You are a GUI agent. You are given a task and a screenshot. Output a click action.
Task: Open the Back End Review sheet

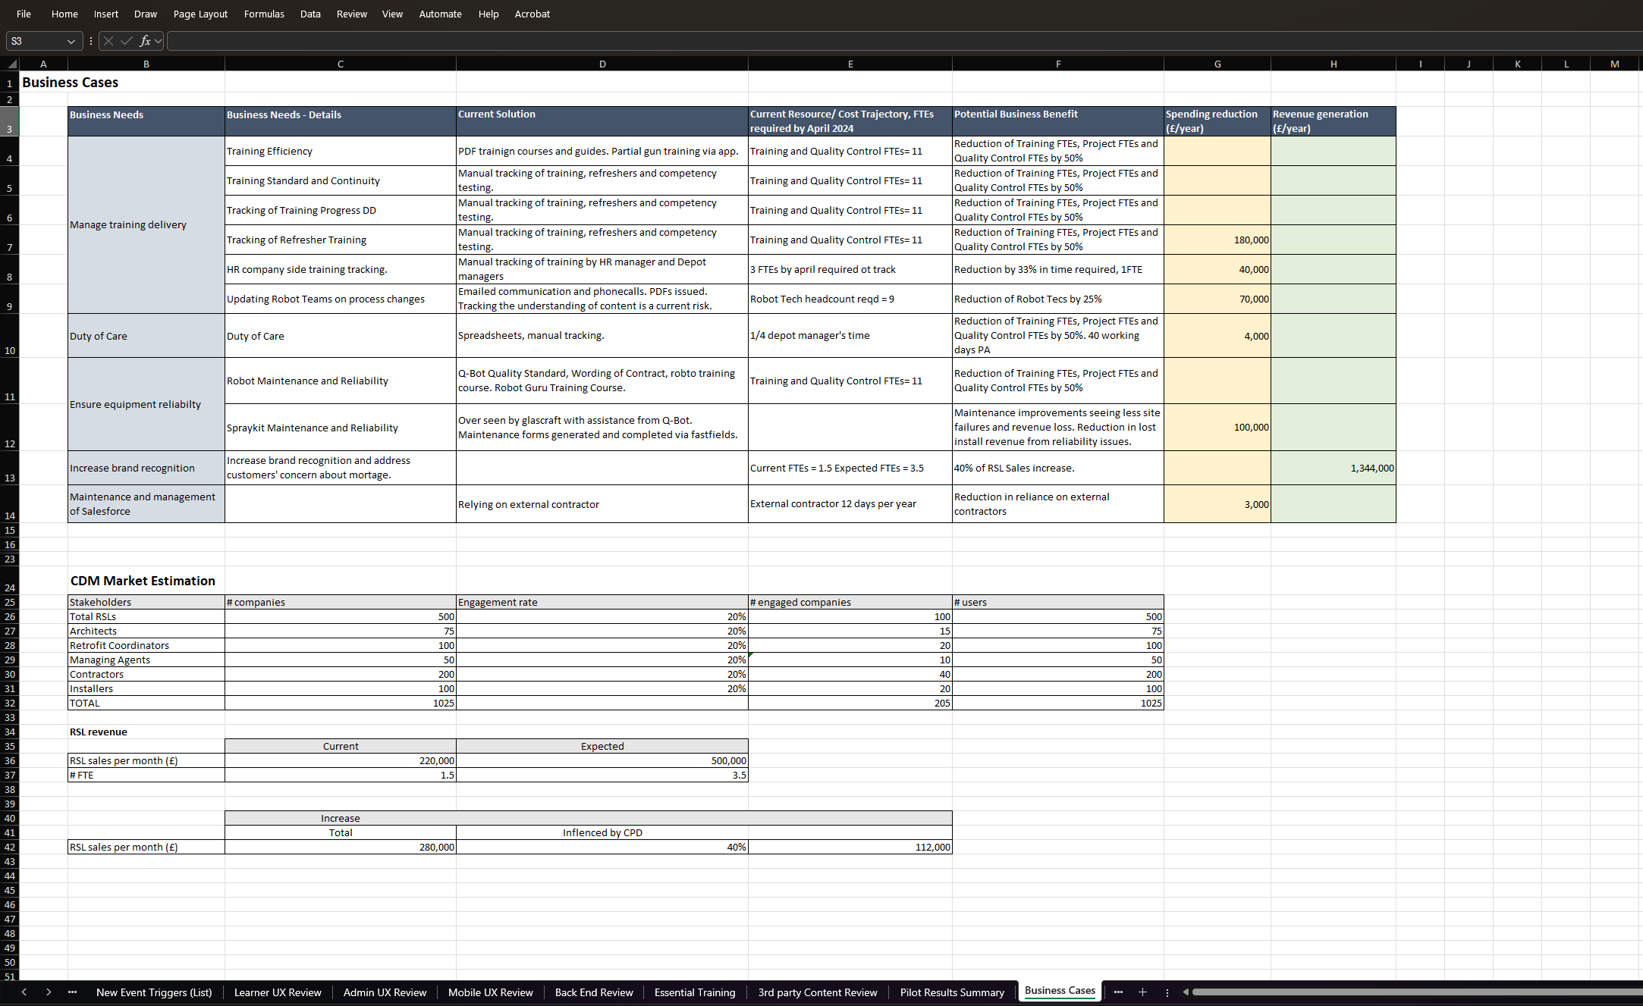pos(594,992)
